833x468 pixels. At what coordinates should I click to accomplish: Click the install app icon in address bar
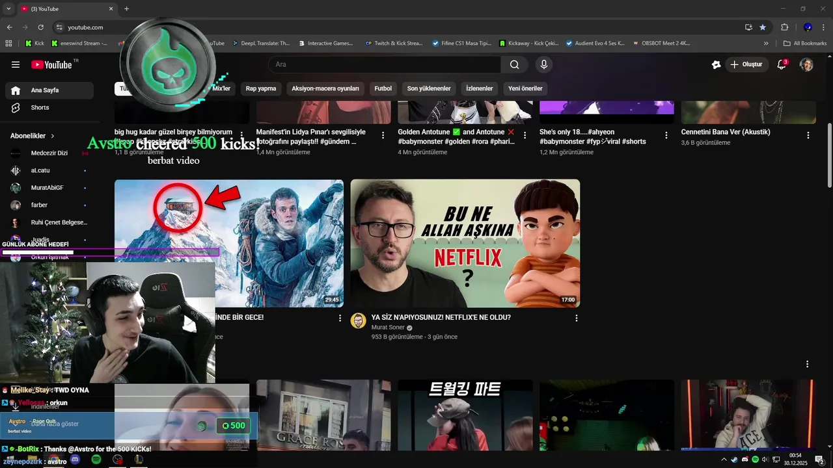748,27
